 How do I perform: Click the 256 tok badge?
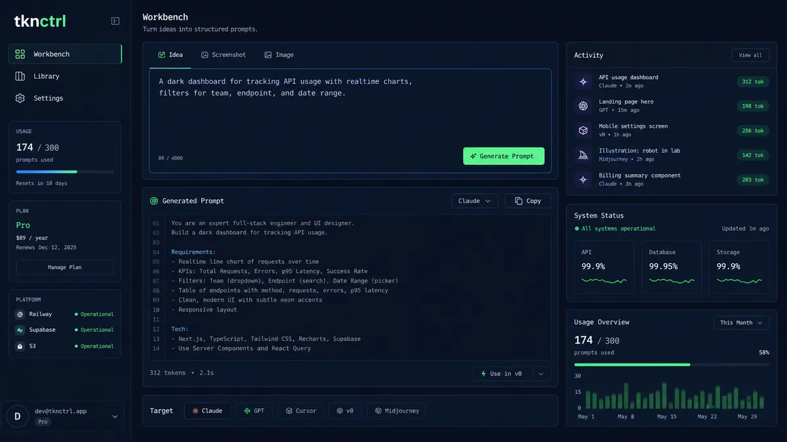[x=753, y=131]
